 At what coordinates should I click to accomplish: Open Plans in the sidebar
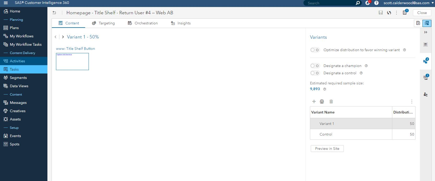pos(24,28)
